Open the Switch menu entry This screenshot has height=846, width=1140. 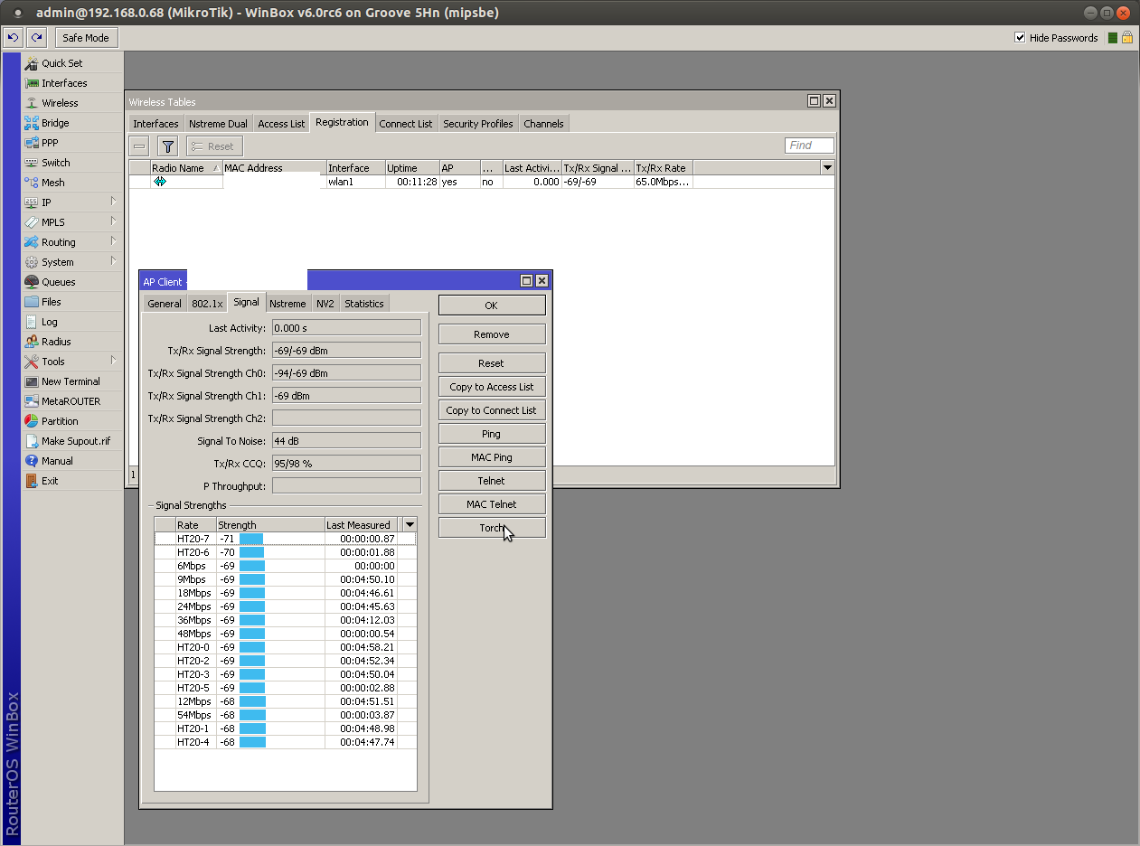(55, 163)
